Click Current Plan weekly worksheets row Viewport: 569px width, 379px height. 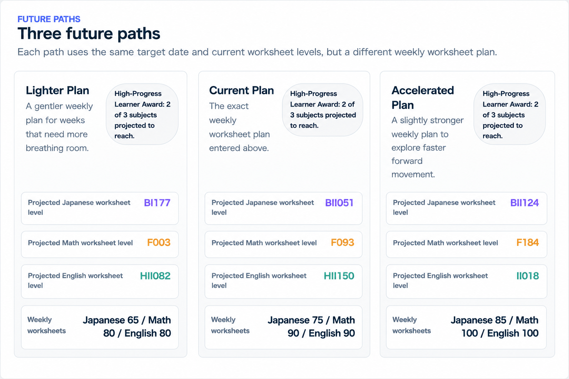pos(283,327)
